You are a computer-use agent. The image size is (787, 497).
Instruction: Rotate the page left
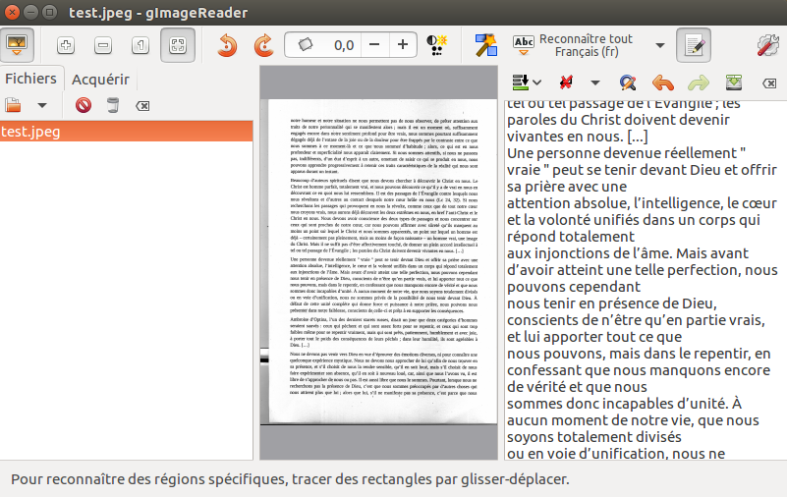227,45
